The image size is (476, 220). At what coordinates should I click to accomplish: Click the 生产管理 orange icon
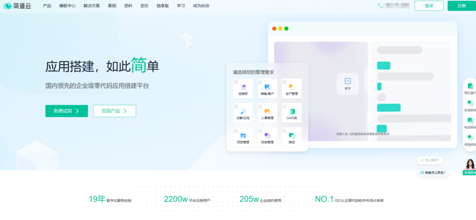click(x=292, y=87)
